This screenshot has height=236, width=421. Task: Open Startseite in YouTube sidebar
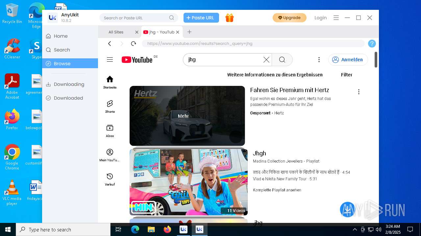(110, 82)
